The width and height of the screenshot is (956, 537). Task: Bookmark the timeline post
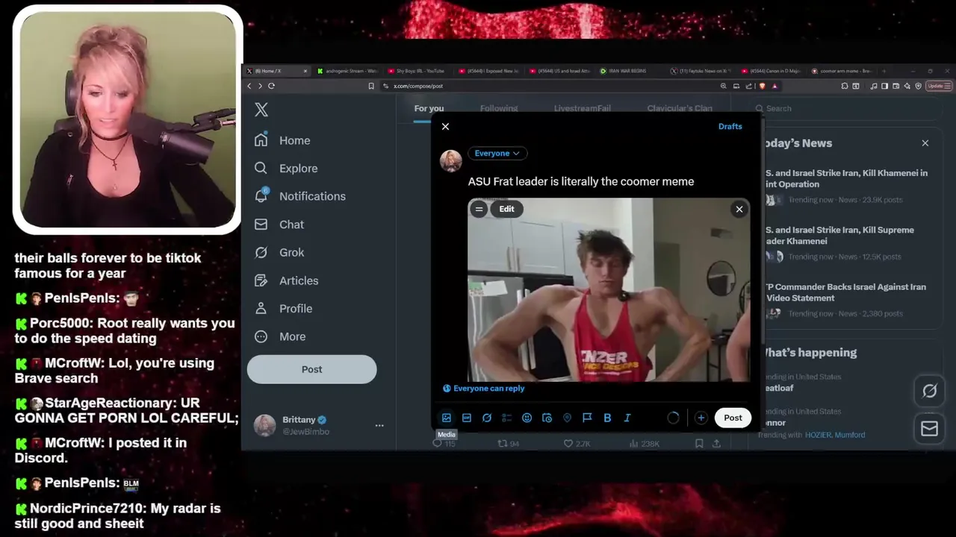699,444
